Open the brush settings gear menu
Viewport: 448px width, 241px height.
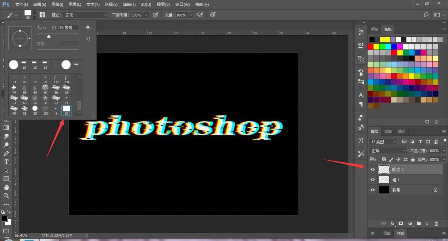point(88,27)
